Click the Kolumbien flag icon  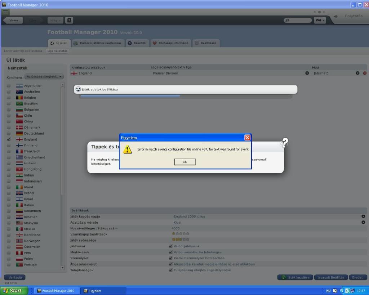(x=19, y=211)
